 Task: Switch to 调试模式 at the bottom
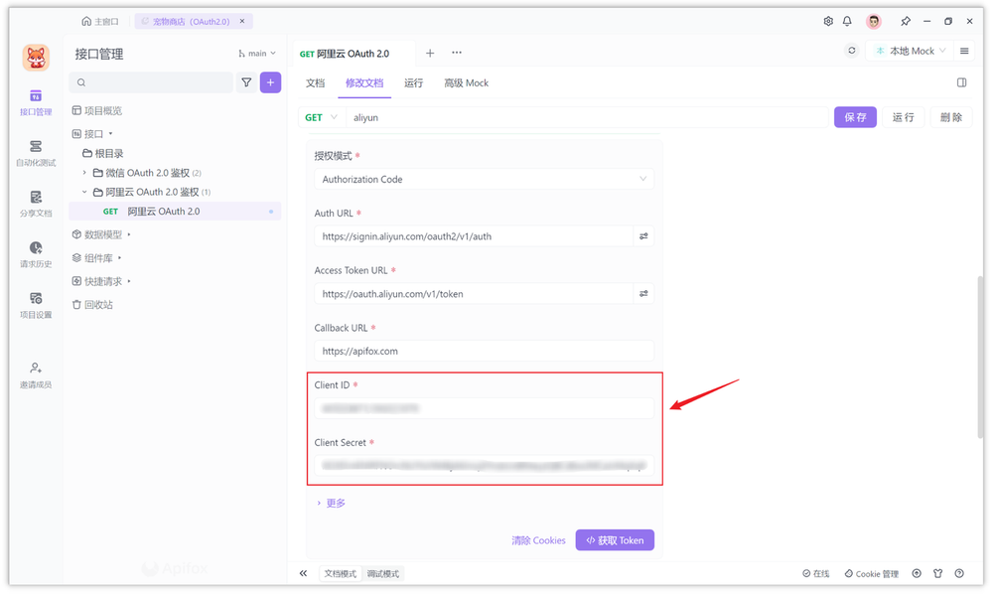tap(381, 573)
